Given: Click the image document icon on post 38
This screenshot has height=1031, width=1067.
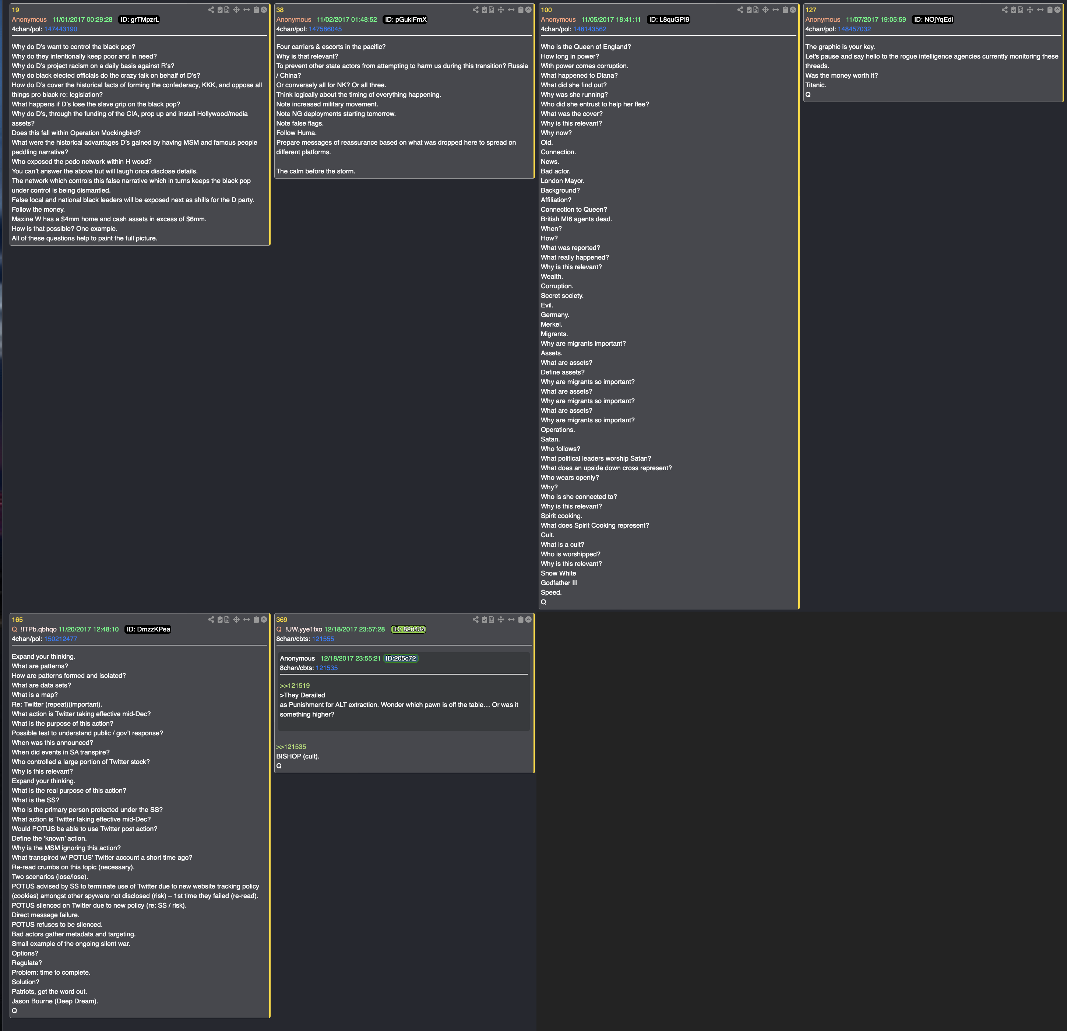Looking at the screenshot, I should (x=492, y=10).
